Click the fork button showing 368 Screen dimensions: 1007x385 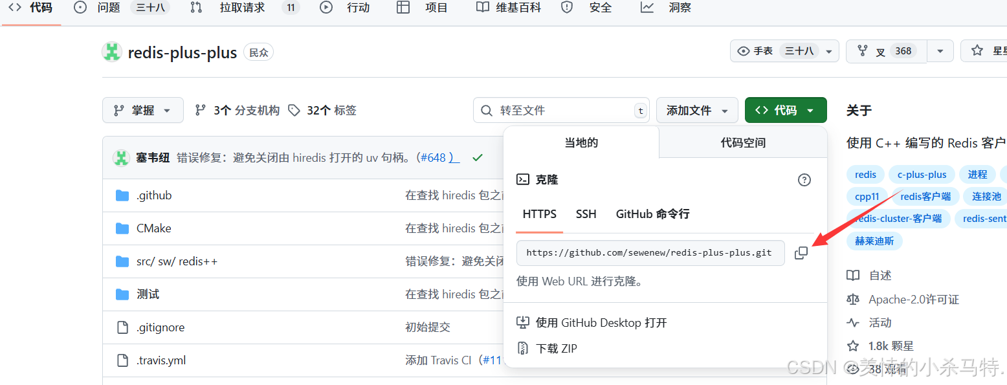[x=887, y=51]
